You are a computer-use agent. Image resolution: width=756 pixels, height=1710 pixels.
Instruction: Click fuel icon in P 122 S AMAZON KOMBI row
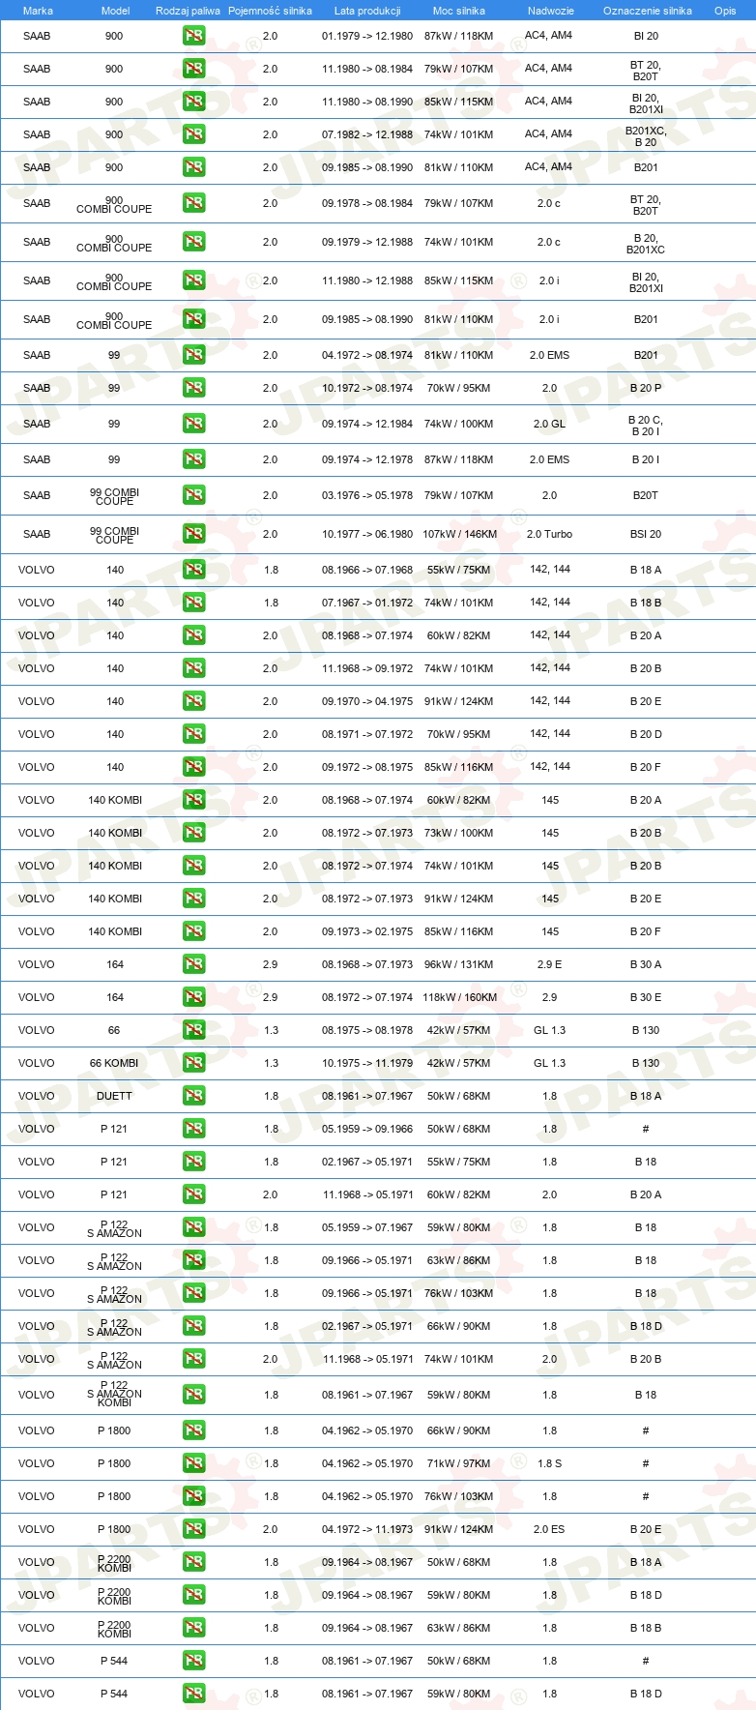coord(194,1395)
